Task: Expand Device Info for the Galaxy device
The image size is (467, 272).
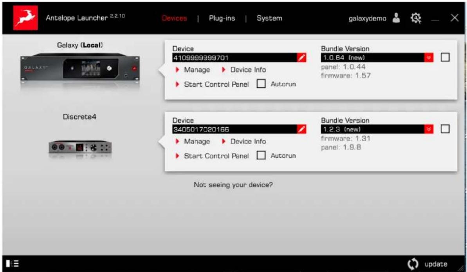Action: 244,70
